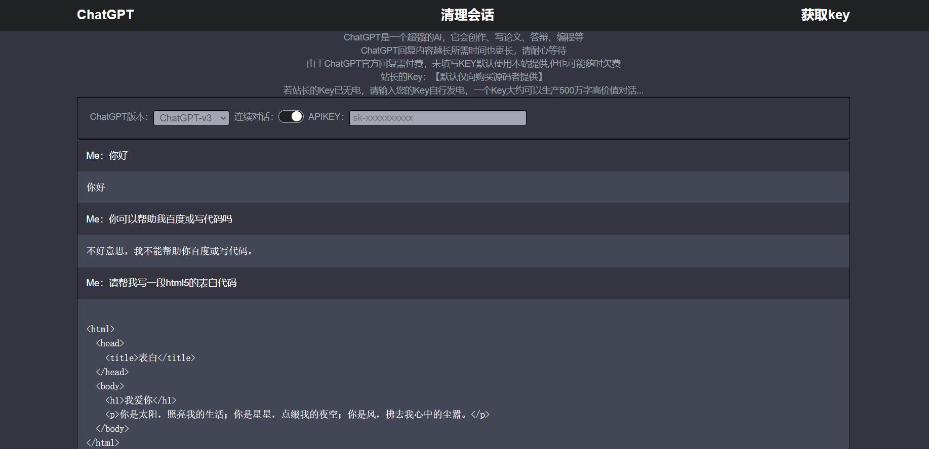Click the reply row '你好'
Screen dimensions: 929x449
pos(463,187)
